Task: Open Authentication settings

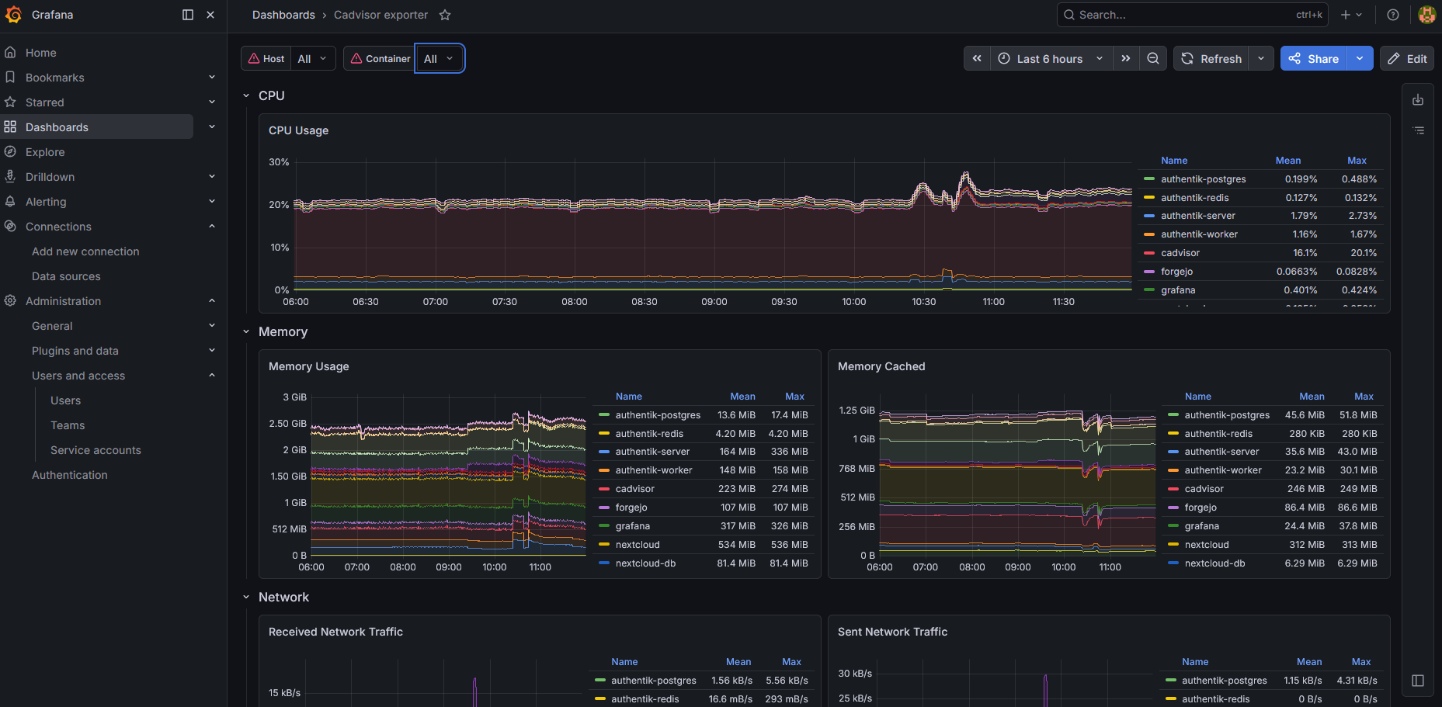Action: pos(70,475)
